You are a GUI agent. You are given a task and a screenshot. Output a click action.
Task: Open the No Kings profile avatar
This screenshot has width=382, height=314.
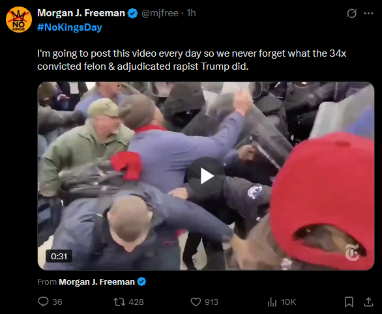(x=19, y=20)
